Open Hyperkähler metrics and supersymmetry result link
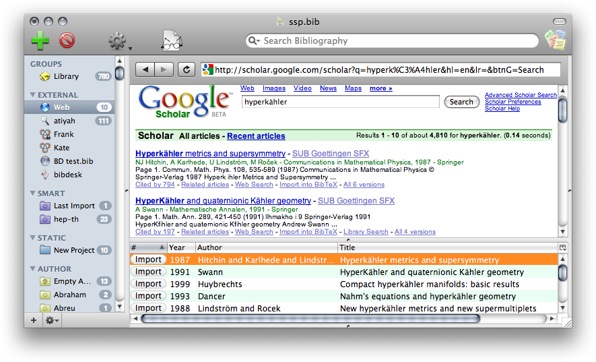 pos(210,154)
